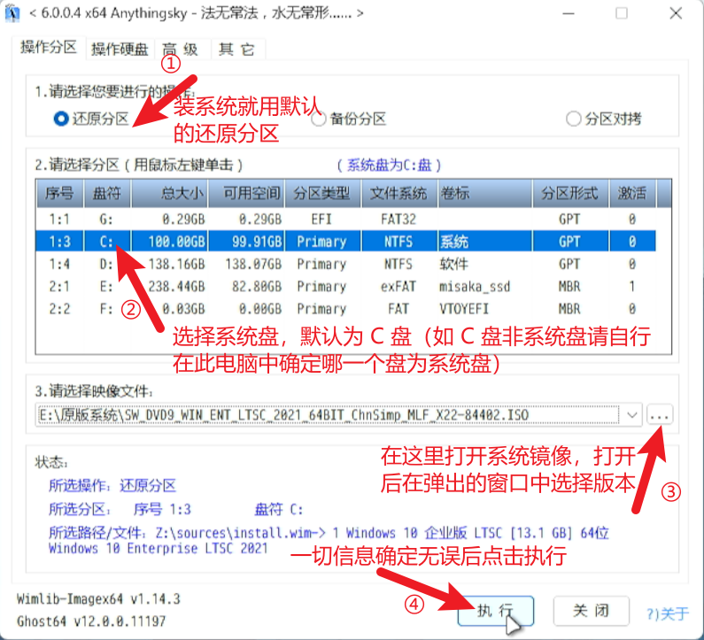Click the 关闭 button
This screenshot has width=704, height=640.
click(591, 611)
